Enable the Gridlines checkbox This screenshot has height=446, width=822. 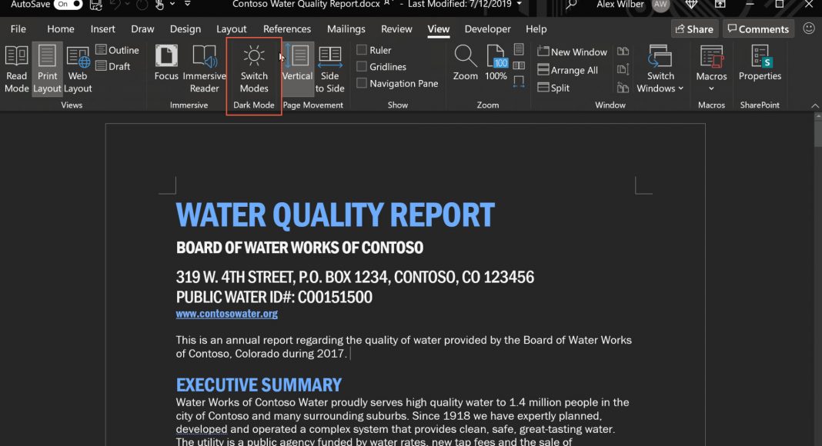click(361, 66)
